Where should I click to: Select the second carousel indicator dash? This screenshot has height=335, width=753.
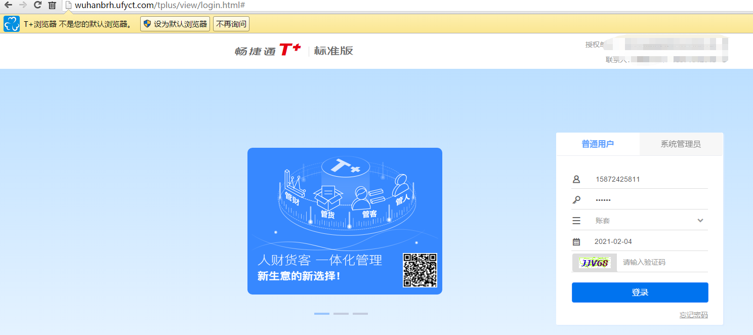coord(341,314)
